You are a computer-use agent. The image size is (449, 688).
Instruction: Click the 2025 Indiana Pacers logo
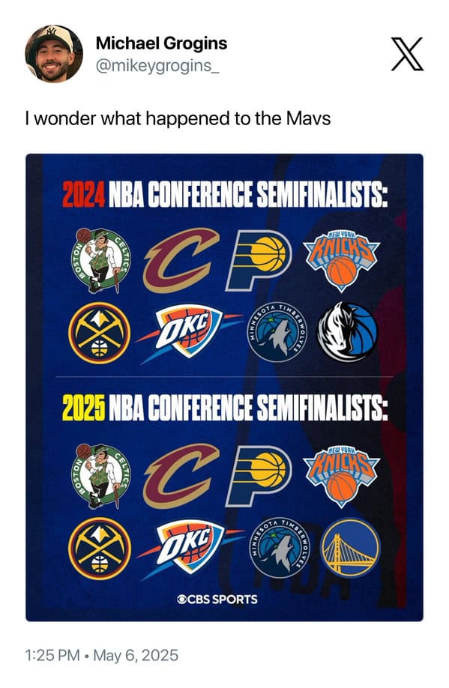[x=259, y=476]
